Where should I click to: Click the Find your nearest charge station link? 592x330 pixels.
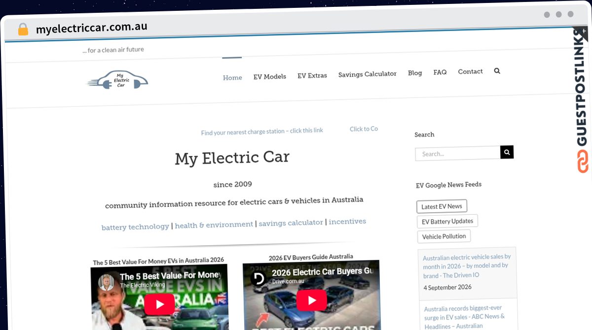262,132
